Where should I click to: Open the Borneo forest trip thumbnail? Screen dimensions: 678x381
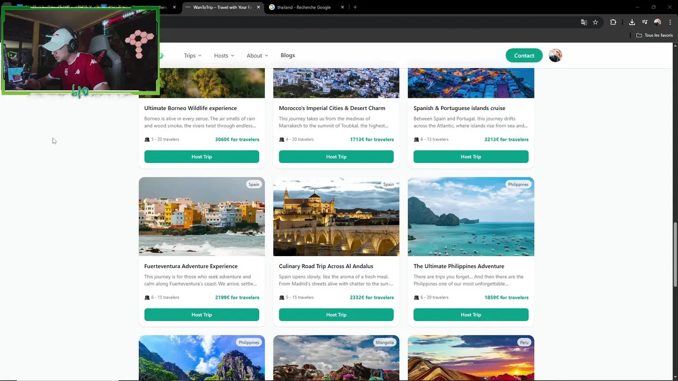(212, 83)
